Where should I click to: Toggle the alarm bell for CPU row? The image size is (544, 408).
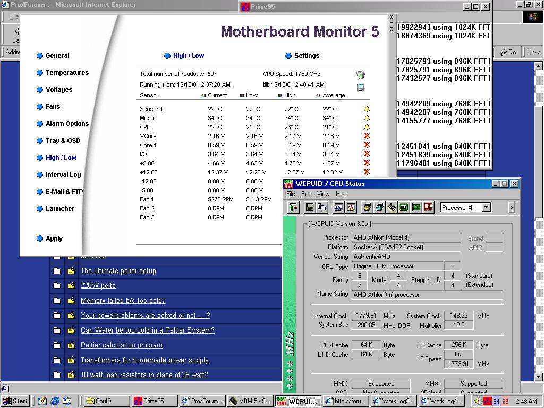pos(367,126)
